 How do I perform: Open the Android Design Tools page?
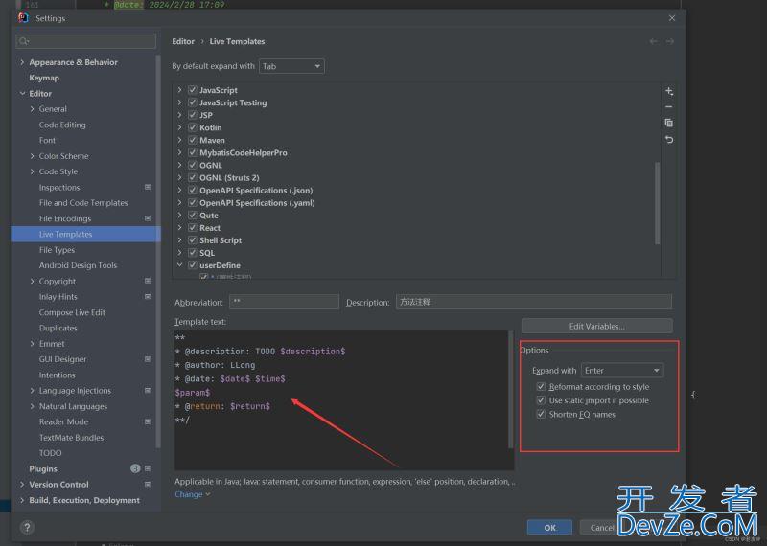(78, 265)
